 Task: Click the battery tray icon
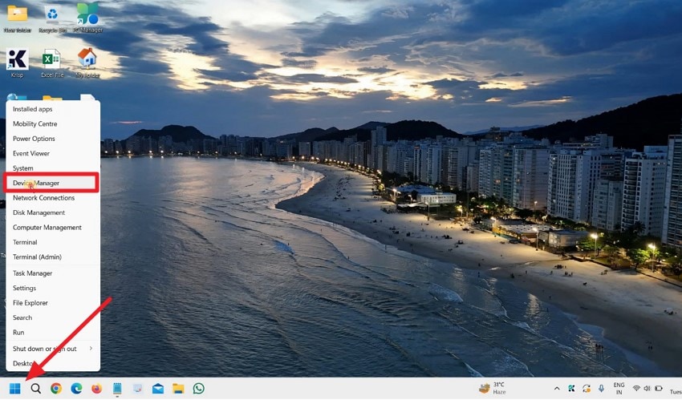pos(659,388)
